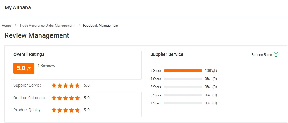
Task: Click the orange 5.0 /5 score badge
Action: coord(24,68)
